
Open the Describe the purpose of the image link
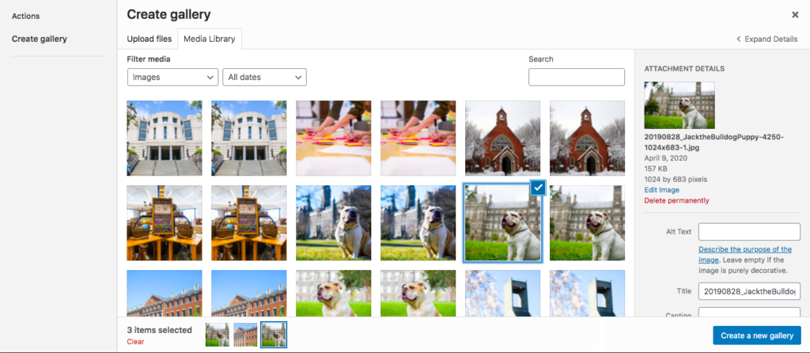tap(744, 254)
